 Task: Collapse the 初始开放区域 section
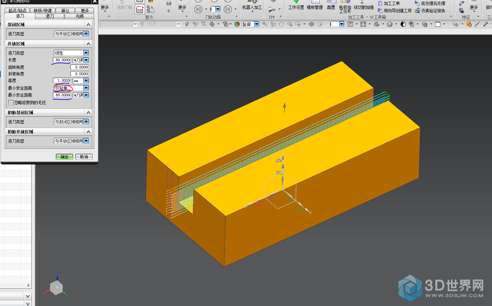pyautogui.click(x=88, y=132)
